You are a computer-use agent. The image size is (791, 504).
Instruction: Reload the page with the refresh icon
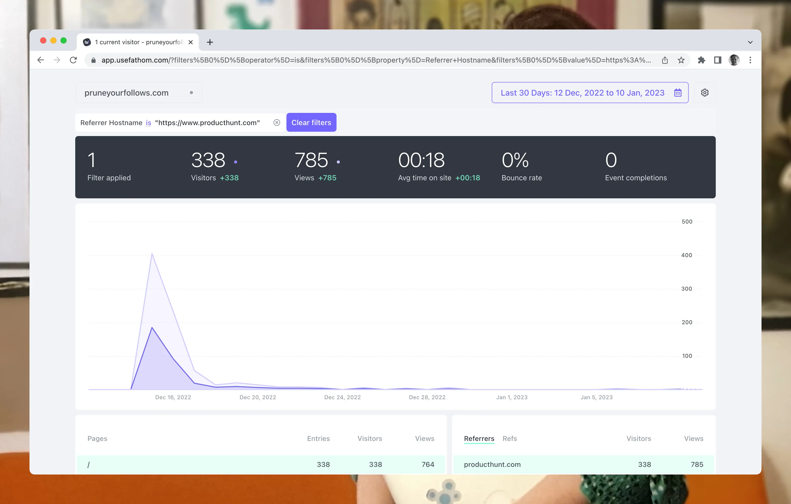pyautogui.click(x=73, y=60)
